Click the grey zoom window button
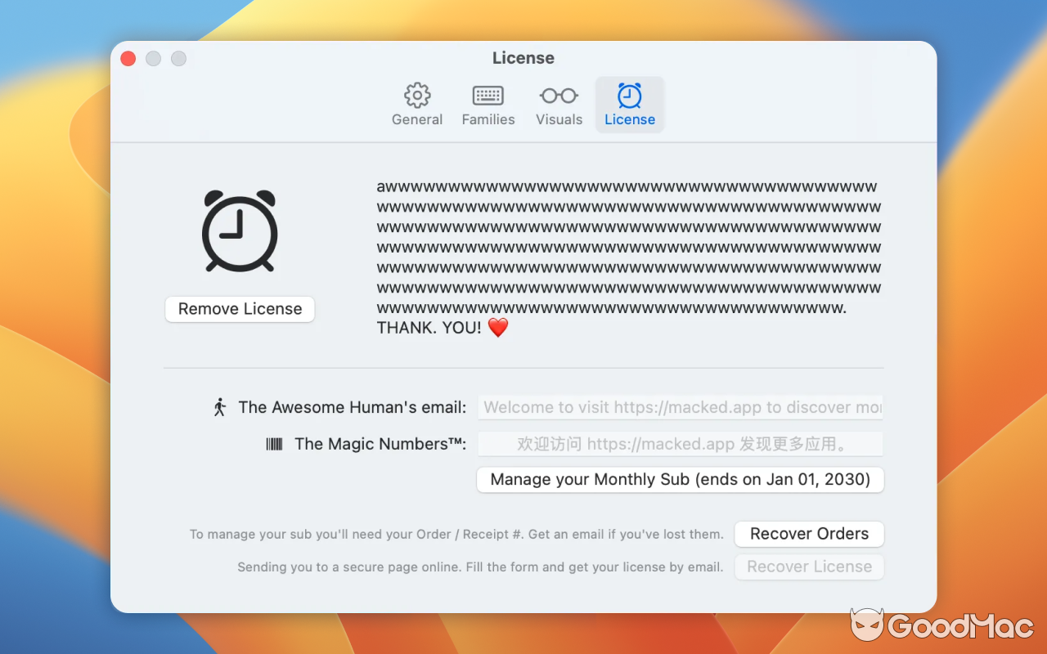 pos(178,59)
